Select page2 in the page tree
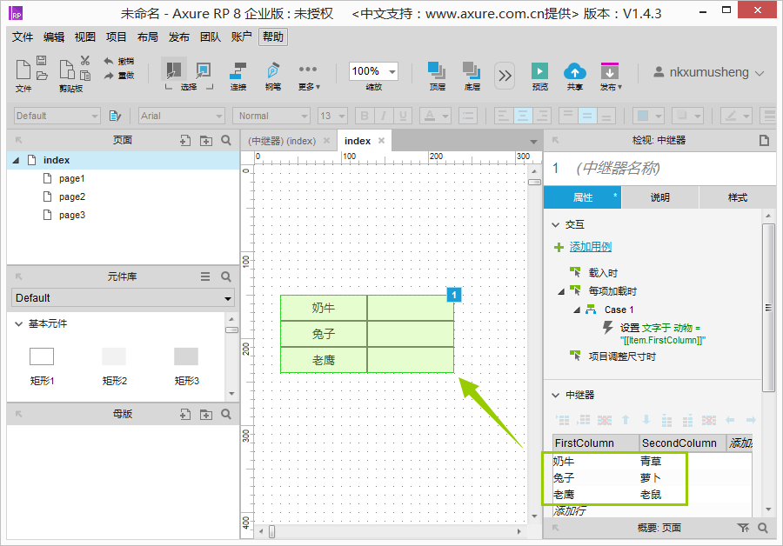The width and height of the screenshot is (783, 546). point(72,196)
